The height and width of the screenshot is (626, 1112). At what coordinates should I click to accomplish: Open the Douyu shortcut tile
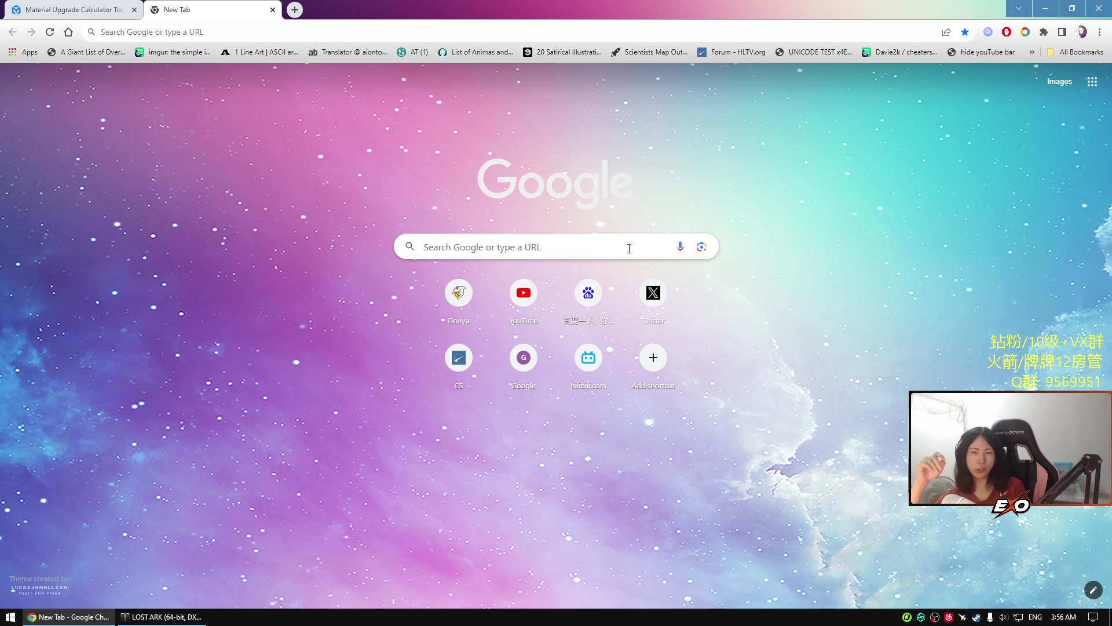click(458, 293)
